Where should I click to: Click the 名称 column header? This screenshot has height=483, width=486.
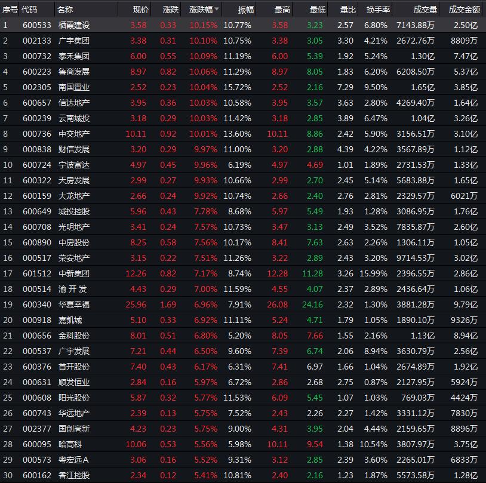(65, 10)
